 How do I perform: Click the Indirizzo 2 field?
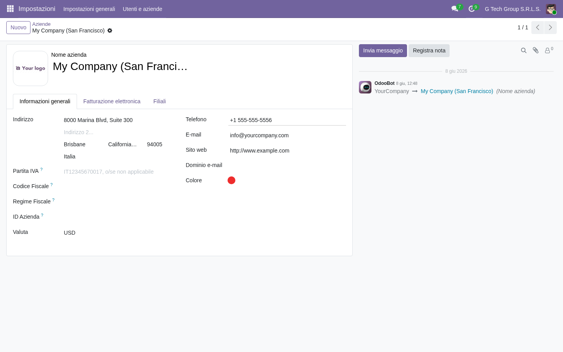pos(118,132)
